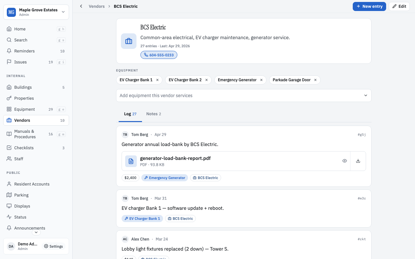The height and width of the screenshot is (259, 415).
Task: Switch to the Notes tab
Action: tap(154, 114)
